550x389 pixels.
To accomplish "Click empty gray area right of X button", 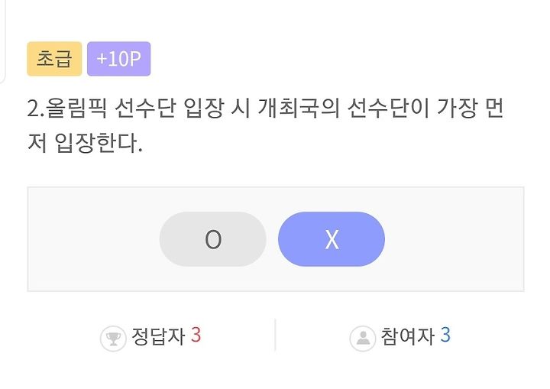I will [x=455, y=239].
